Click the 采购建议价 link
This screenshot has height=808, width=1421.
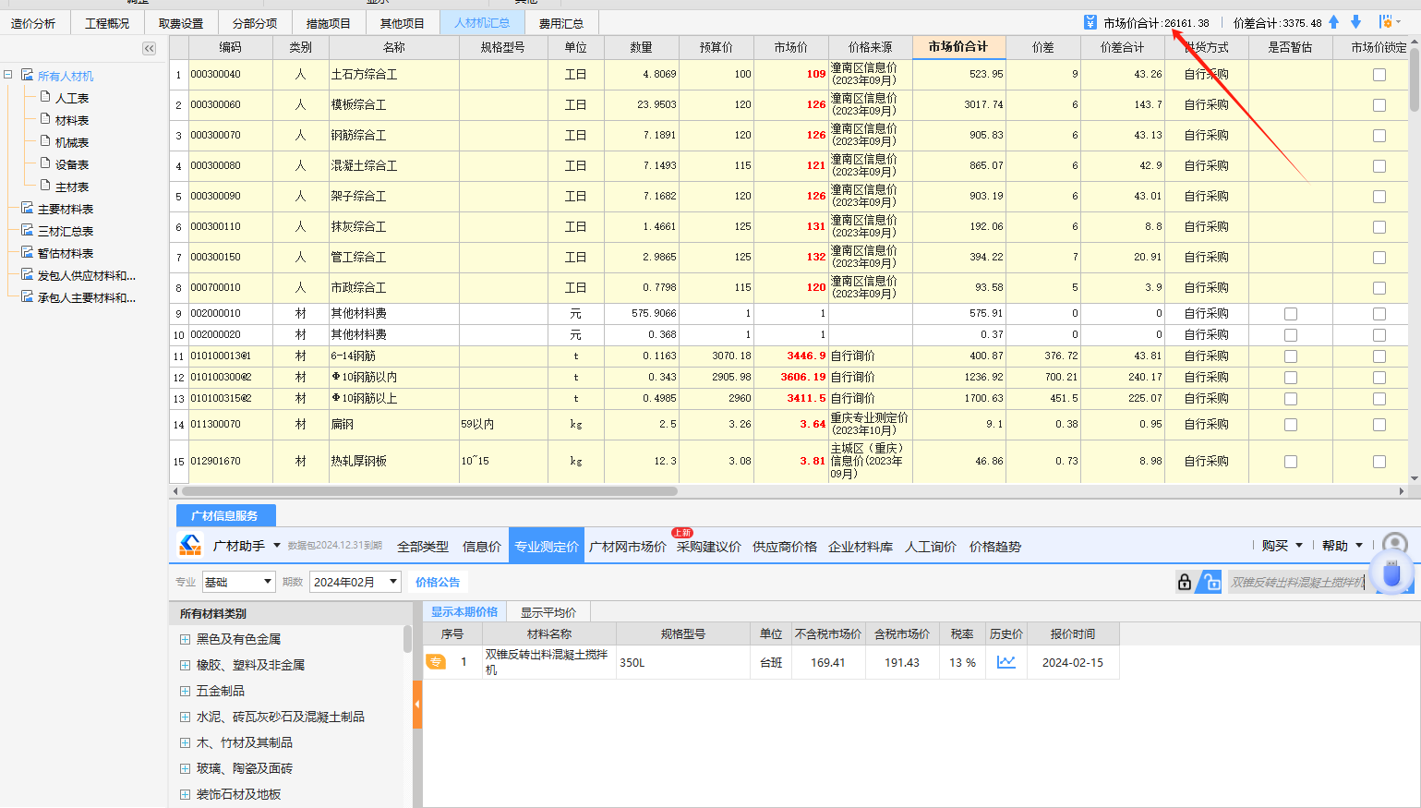pos(709,547)
